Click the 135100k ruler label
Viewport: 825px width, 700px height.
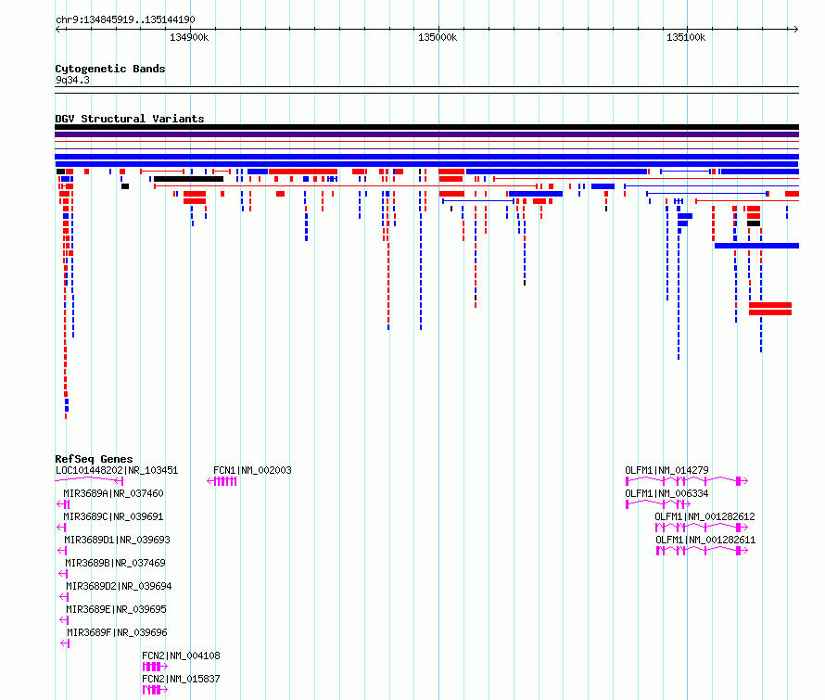tap(686, 37)
